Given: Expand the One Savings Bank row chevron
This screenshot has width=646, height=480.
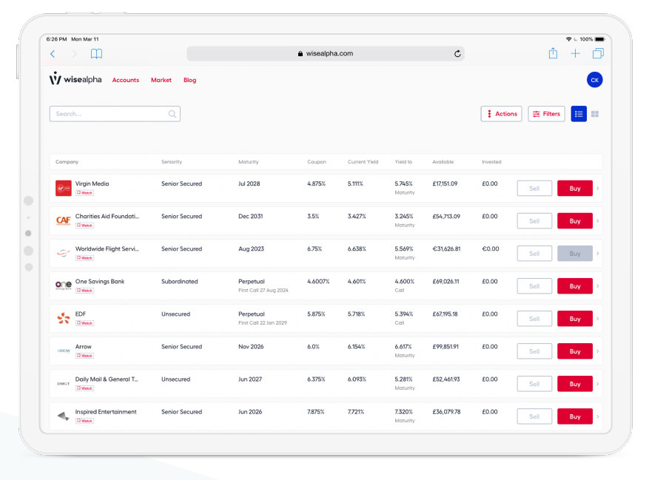Looking at the screenshot, I should pos(598,285).
